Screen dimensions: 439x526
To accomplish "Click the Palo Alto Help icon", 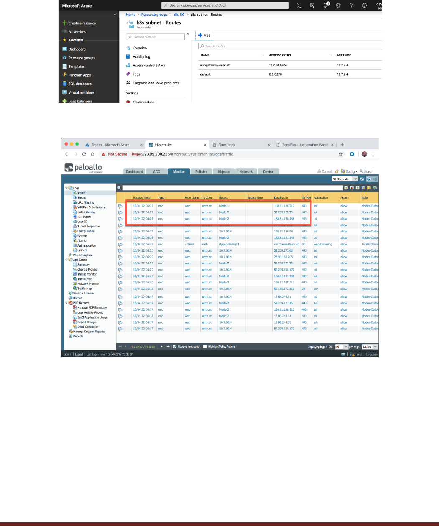I will coord(372,179).
